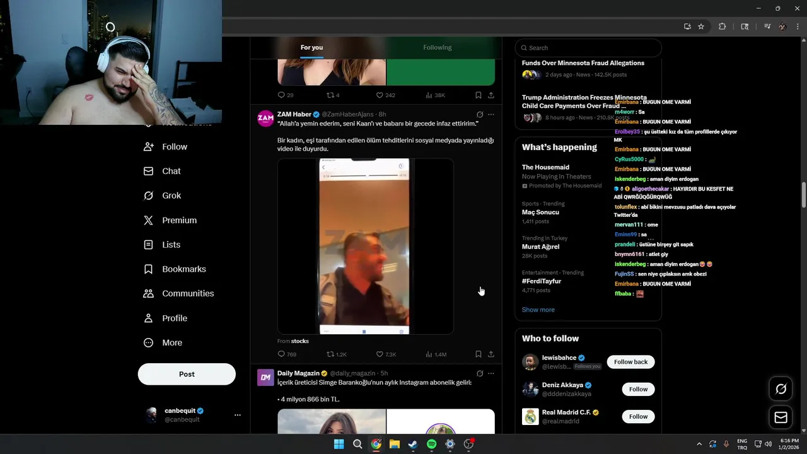Open the floating Messages envelope button
Viewport: 807px width, 454px height.
point(781,417)
